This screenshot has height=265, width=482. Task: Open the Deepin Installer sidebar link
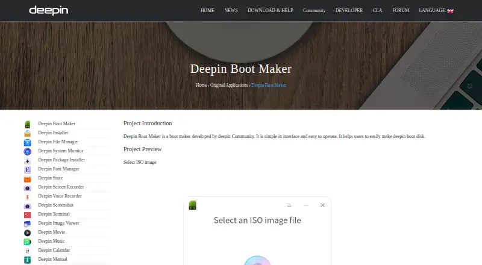tap(53, 132)
